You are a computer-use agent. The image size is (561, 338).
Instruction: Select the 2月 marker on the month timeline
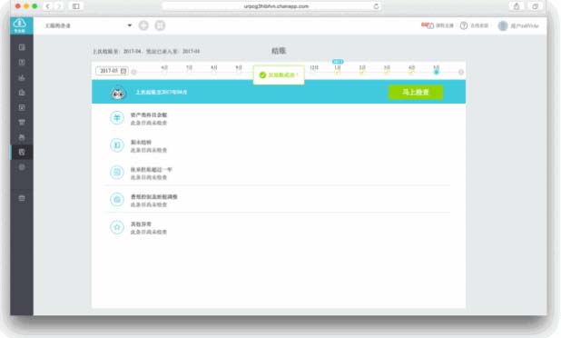pos(362,69)
